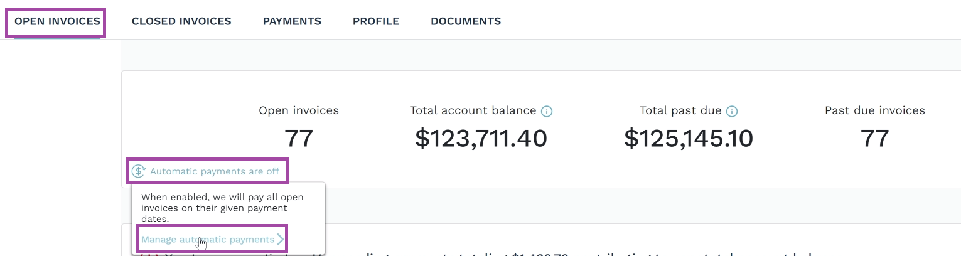Click the info icon beside Total past due
961x256 pixels.
[x=731, y=111]
